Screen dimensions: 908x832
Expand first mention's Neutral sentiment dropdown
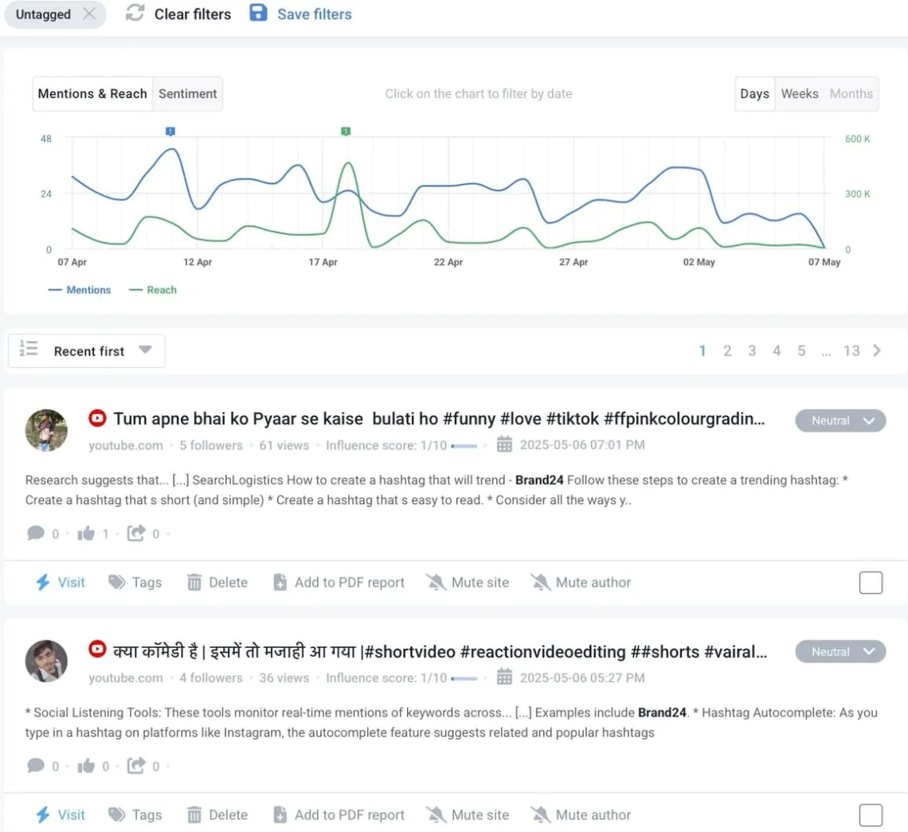click(x=840, y=421)
